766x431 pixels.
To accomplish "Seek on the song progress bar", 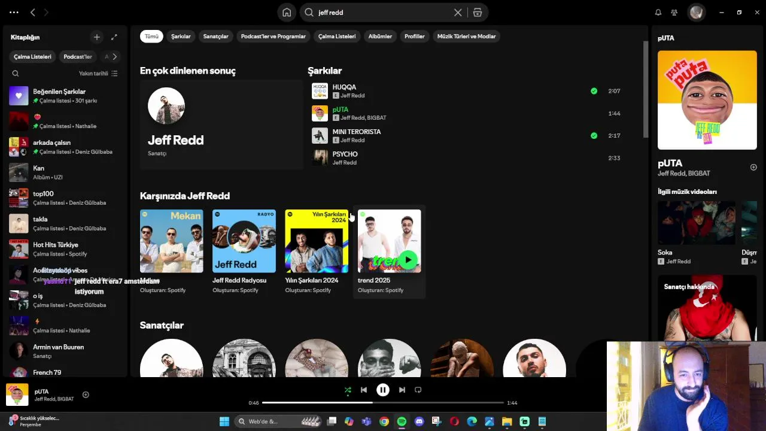I will coord(383,403).
